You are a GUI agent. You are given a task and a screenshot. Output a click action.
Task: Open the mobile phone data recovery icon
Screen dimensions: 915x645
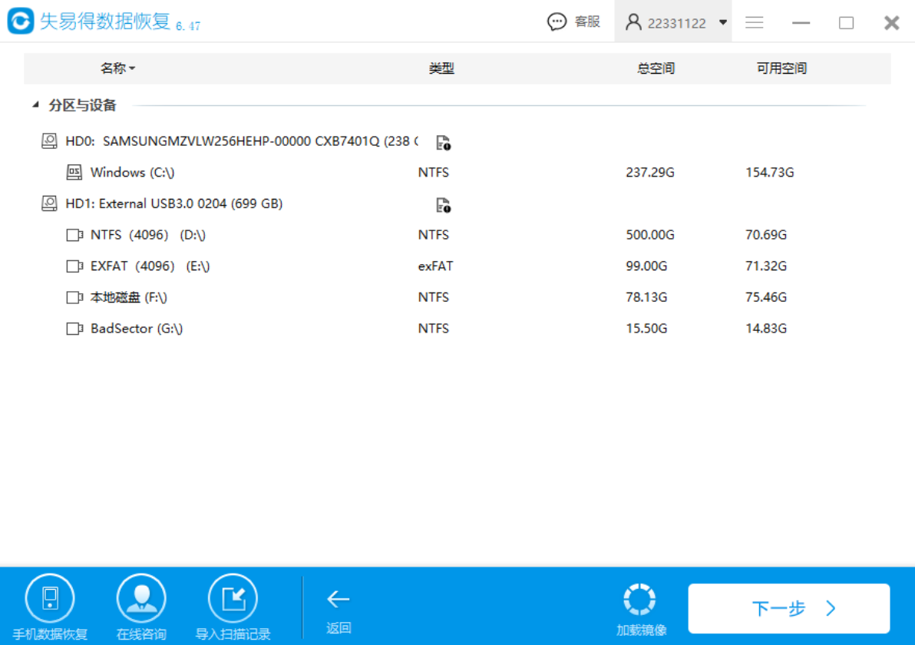tap(50, 598)
